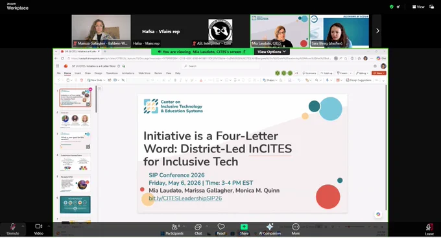Select Hafsa - Vfairs rep participant tile
This screenshot has width=441, height=238.
coord(161,30)
